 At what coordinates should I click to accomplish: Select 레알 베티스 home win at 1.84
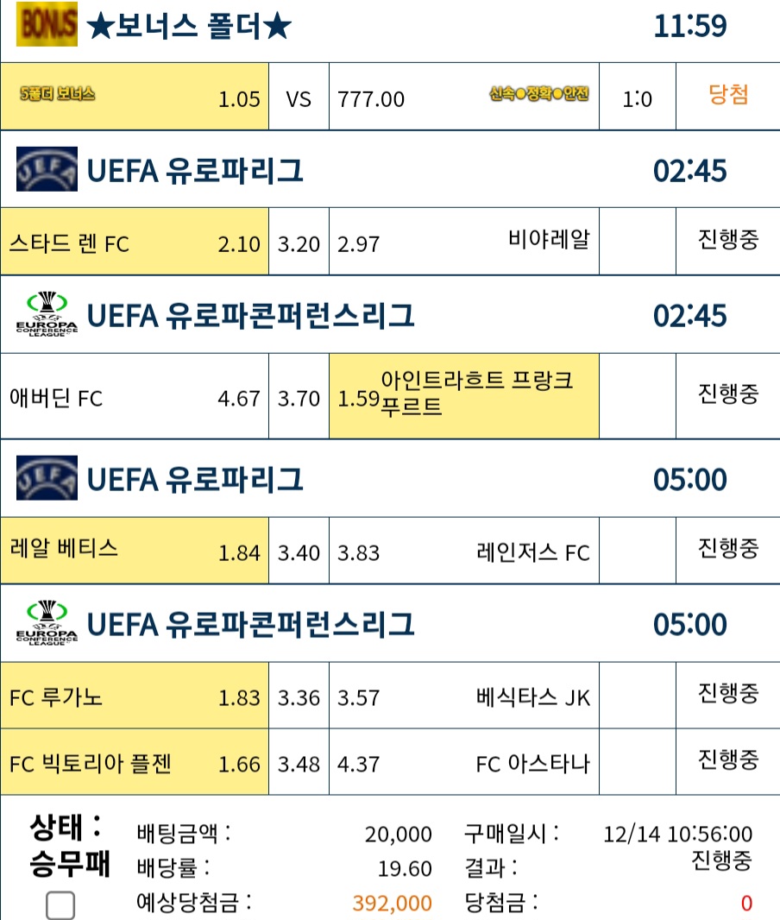click(x=135, y=551)
